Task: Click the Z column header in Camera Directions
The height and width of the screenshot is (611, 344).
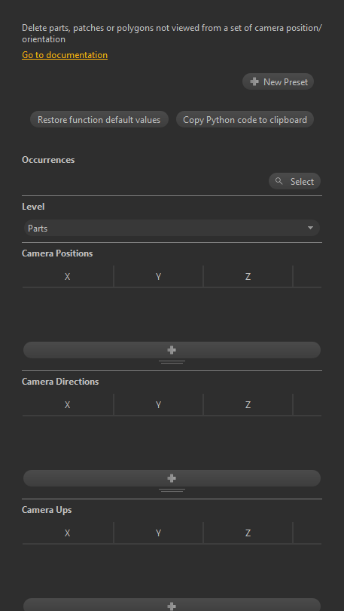Action: [x=248, y=405]
